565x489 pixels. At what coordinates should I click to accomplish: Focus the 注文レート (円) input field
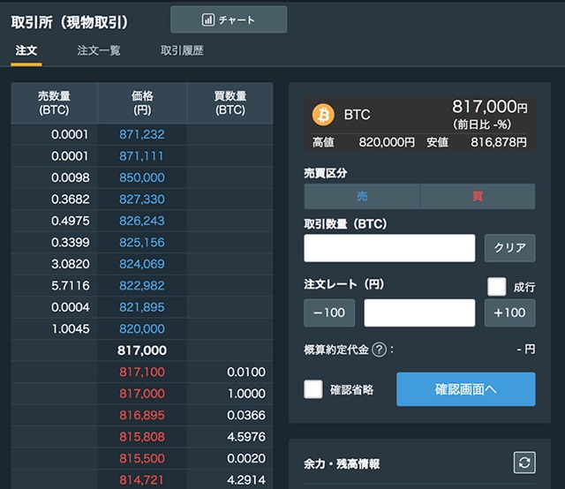[x=419, y=312]
